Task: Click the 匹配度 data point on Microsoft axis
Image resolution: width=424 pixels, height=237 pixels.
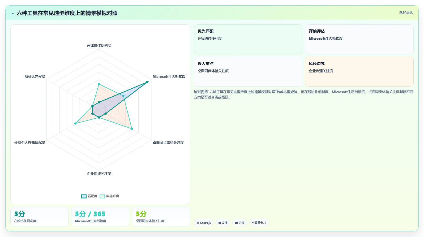Action: (x=147, y=82)
